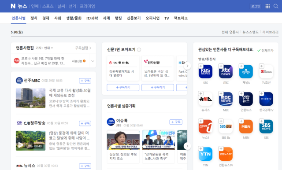Switch to the 경제 tab
Image resolution: width=282 pixels, height=170 pixels.
[x=46, y=18]
